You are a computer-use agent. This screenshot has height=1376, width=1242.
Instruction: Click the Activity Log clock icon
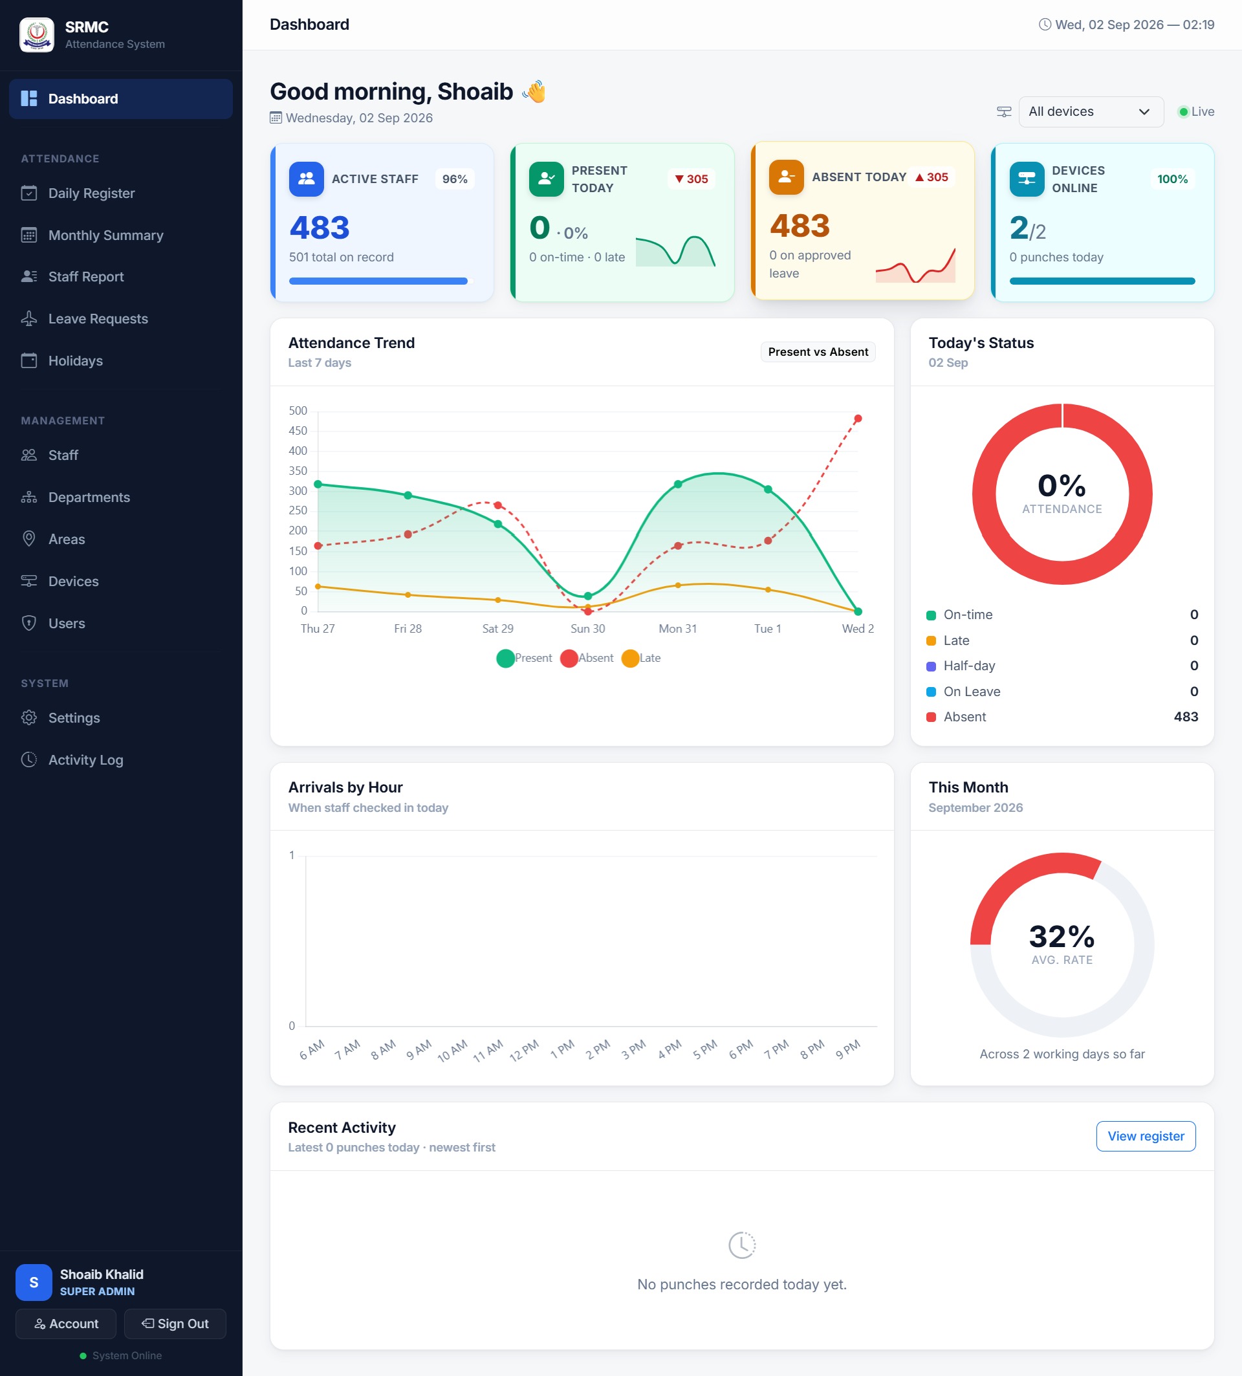tap(29, 759)
